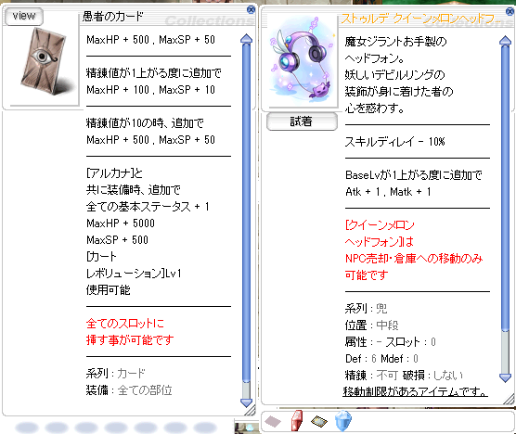Click the text 装備 : 全ての部位

click(x=129, y=390)
